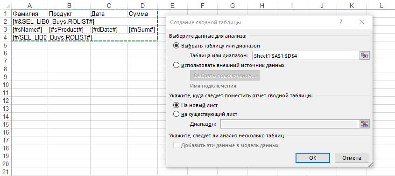Select column L header
This screenshot has height=176, width=395.
(x=381, y=5)
